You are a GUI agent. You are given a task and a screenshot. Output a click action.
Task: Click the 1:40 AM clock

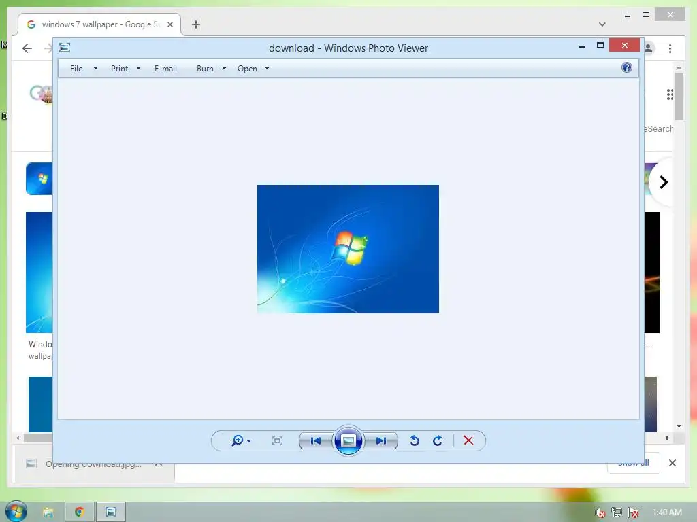(667, 512)
